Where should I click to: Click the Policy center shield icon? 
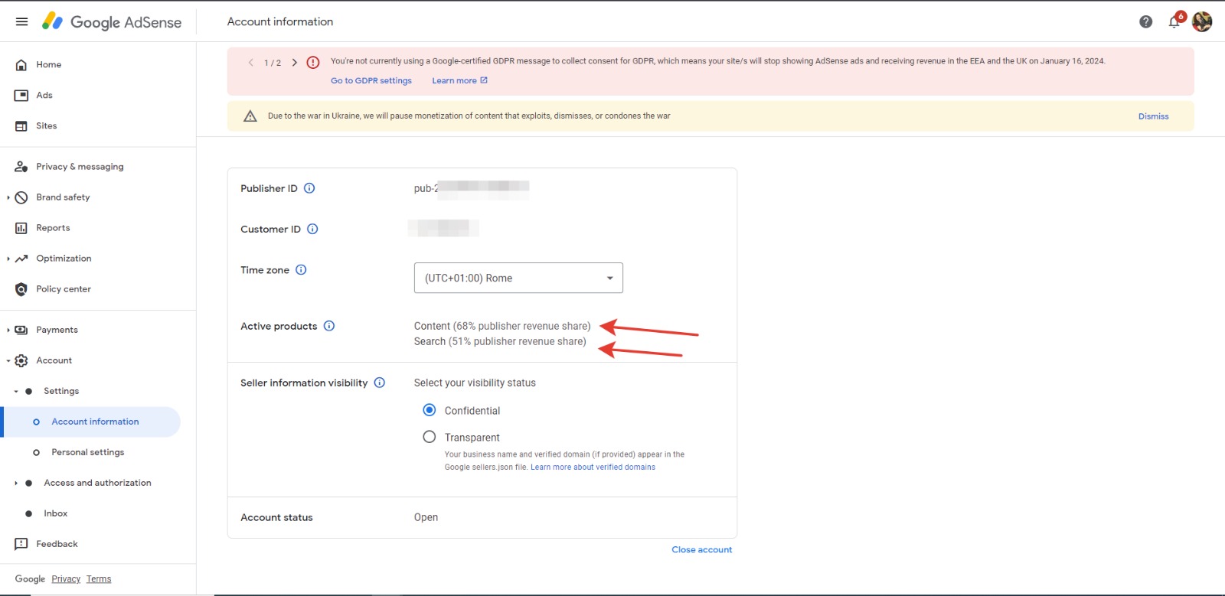click(21, 289)
